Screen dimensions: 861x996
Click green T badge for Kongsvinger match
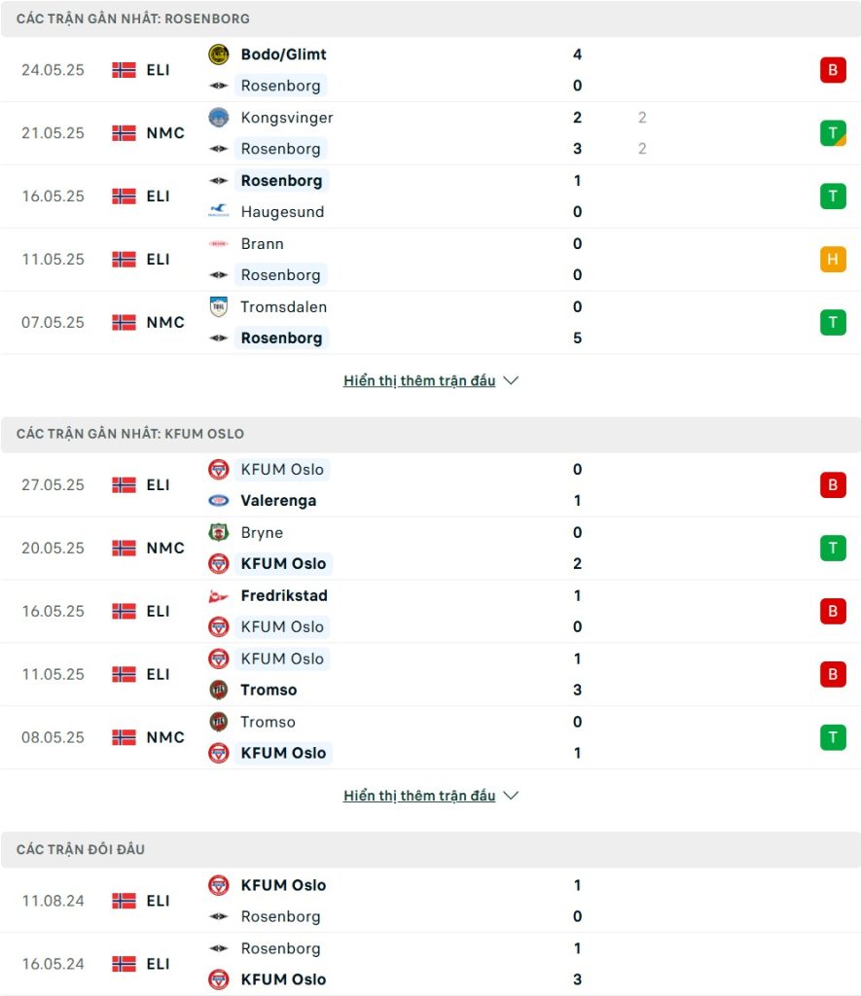click(x=833, y=133)
